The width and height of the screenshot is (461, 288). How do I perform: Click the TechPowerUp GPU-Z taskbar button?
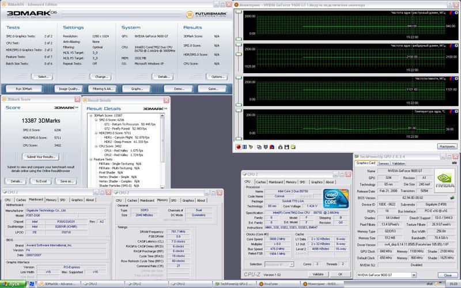(234, 284)
